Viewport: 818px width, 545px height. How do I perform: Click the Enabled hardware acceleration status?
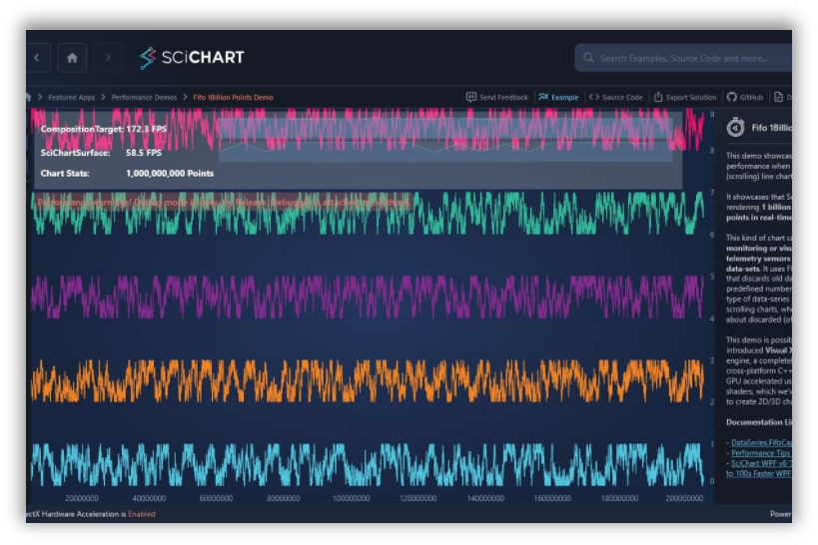click(142, 514)
